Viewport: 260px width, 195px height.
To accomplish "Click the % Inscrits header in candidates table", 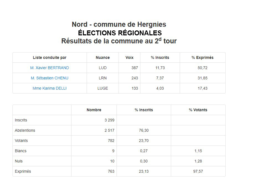I will click(160, 57).
